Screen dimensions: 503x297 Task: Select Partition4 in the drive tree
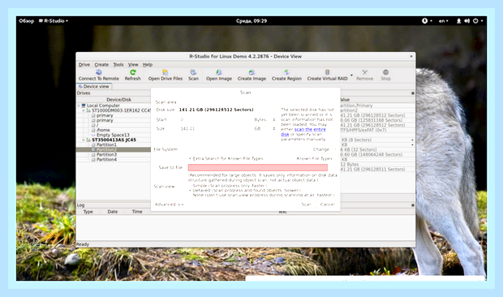coord(107,159)
